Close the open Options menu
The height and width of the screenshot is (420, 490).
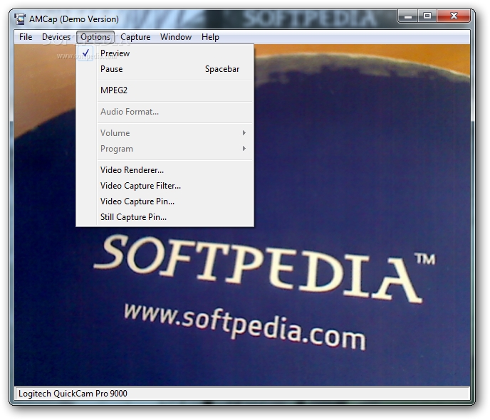pos(95,37)
